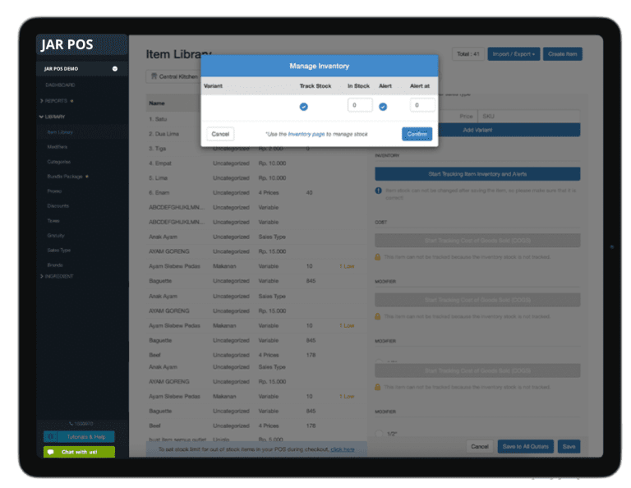This screenshot has width=631, height=488.
Task: Expand the Ingredient sidebar section
Action: [x=41, y=276]
